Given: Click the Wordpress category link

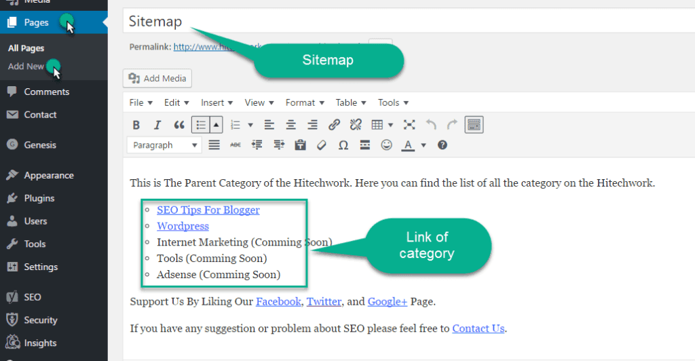Looking at the screenshot, I should coord(183,226).
